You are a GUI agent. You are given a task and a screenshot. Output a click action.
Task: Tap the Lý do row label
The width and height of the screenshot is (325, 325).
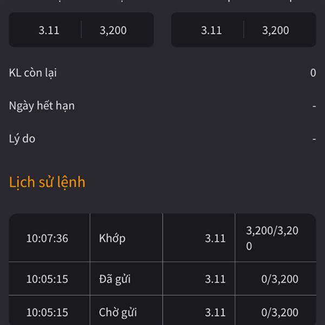(x=22, y=139)
